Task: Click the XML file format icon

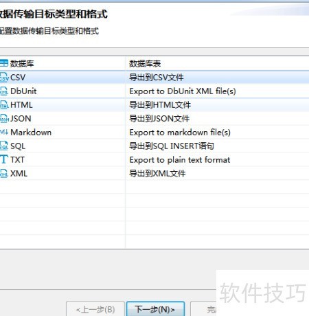Action: coord(4,173)
